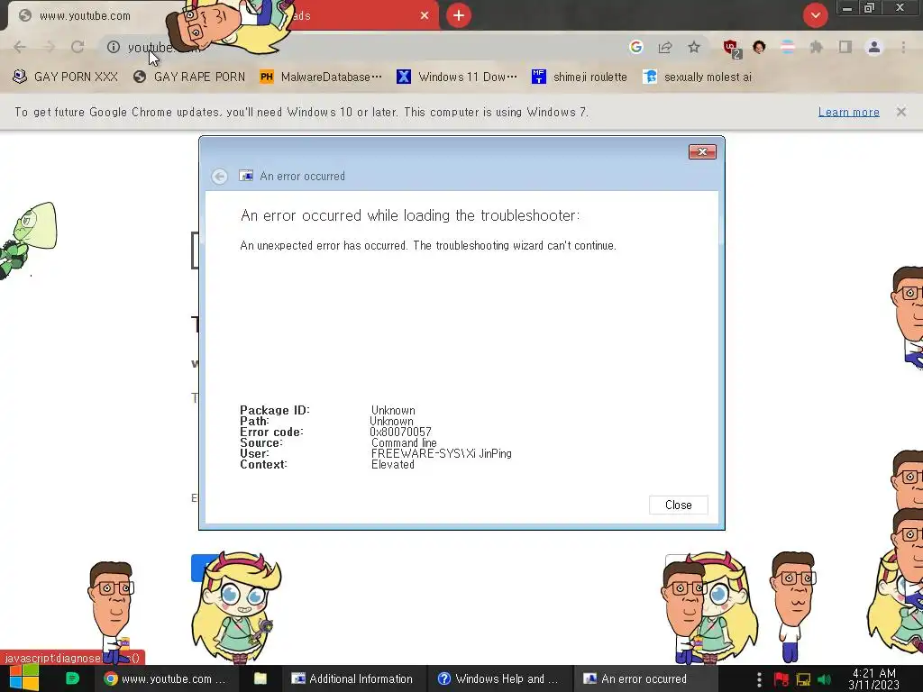This screenshot has height=692, width=923.
Task: Click the Package ID label
Action: (x=274, y=410)
